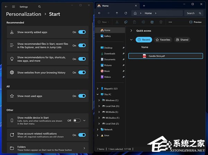Open the See more three-dots menu
Screen dimensions: 208x155
coord(170,22)
